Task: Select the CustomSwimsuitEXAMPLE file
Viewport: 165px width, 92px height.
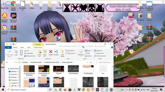Action: (29, 71)
